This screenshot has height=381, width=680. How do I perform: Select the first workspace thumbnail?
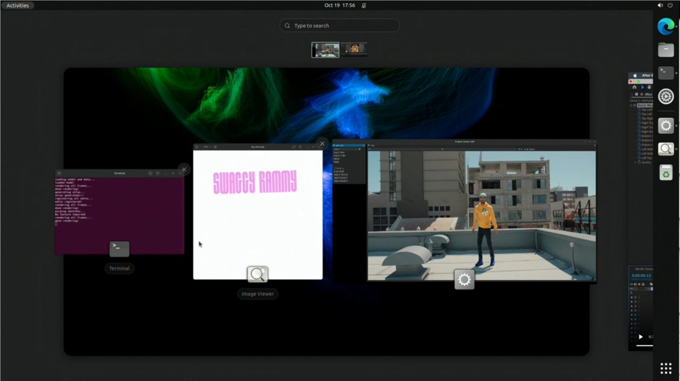click(326, 50)
